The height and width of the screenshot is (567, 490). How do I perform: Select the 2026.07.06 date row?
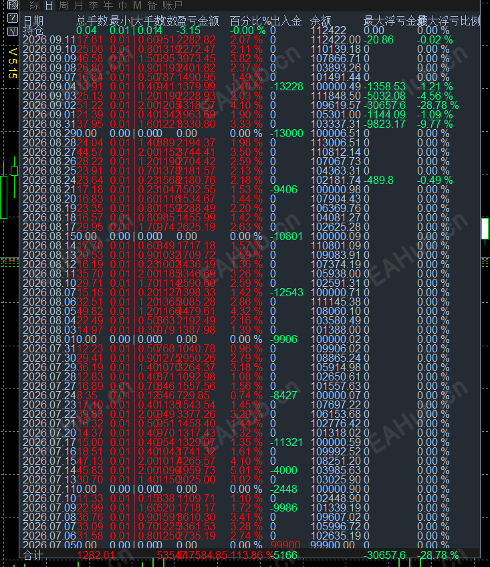(49, 536)
